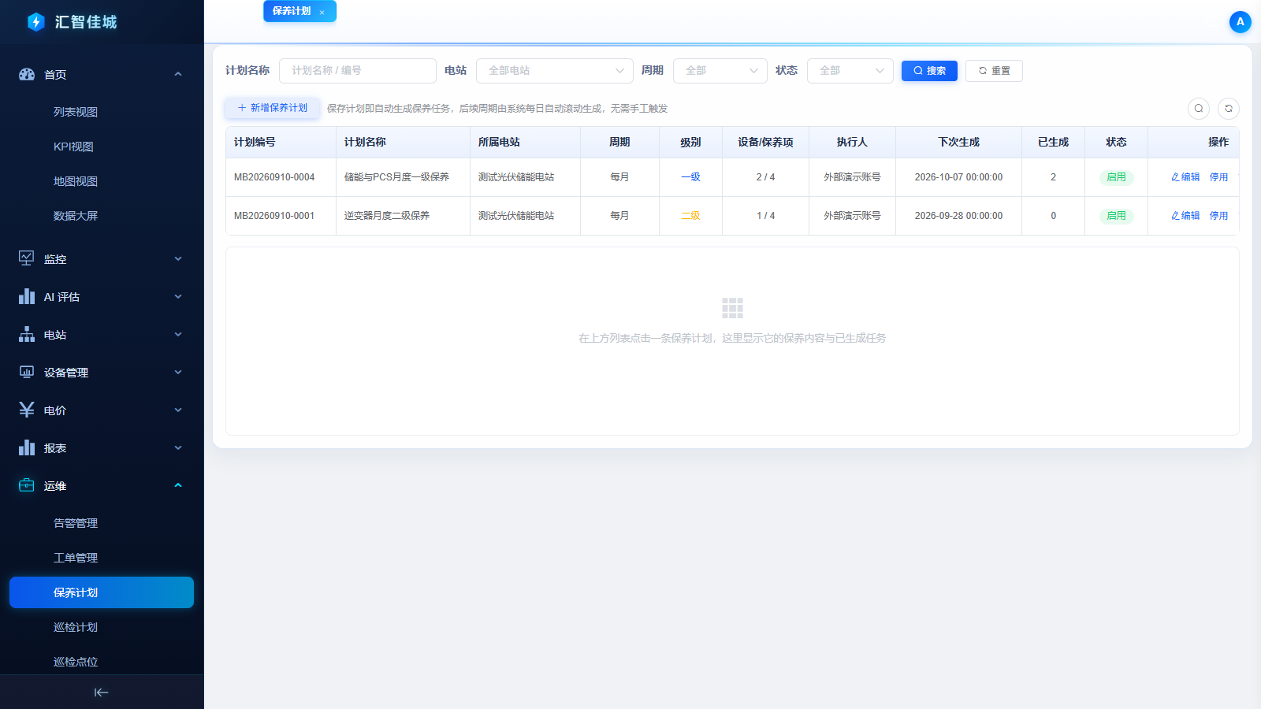Click the 监控 monitor icon
The width and height of the screenshot is (1261, 709).
(27, 258)
